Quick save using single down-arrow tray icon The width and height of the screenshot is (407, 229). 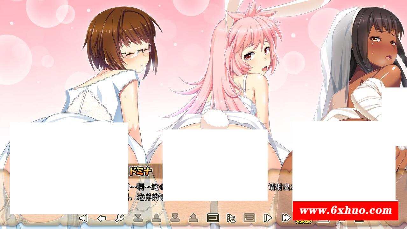pos(137,218)
